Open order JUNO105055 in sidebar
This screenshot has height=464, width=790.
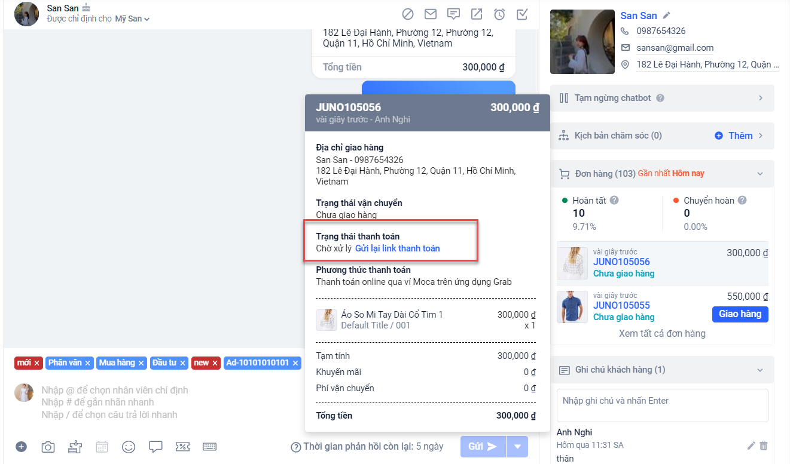click(621, 305)
